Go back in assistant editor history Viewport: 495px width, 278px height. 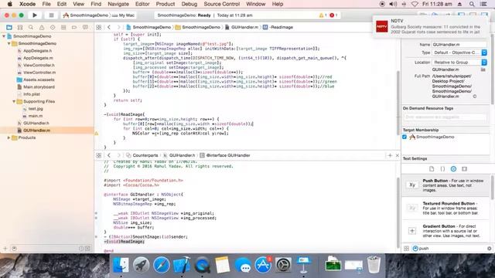(x=109, y=155)
